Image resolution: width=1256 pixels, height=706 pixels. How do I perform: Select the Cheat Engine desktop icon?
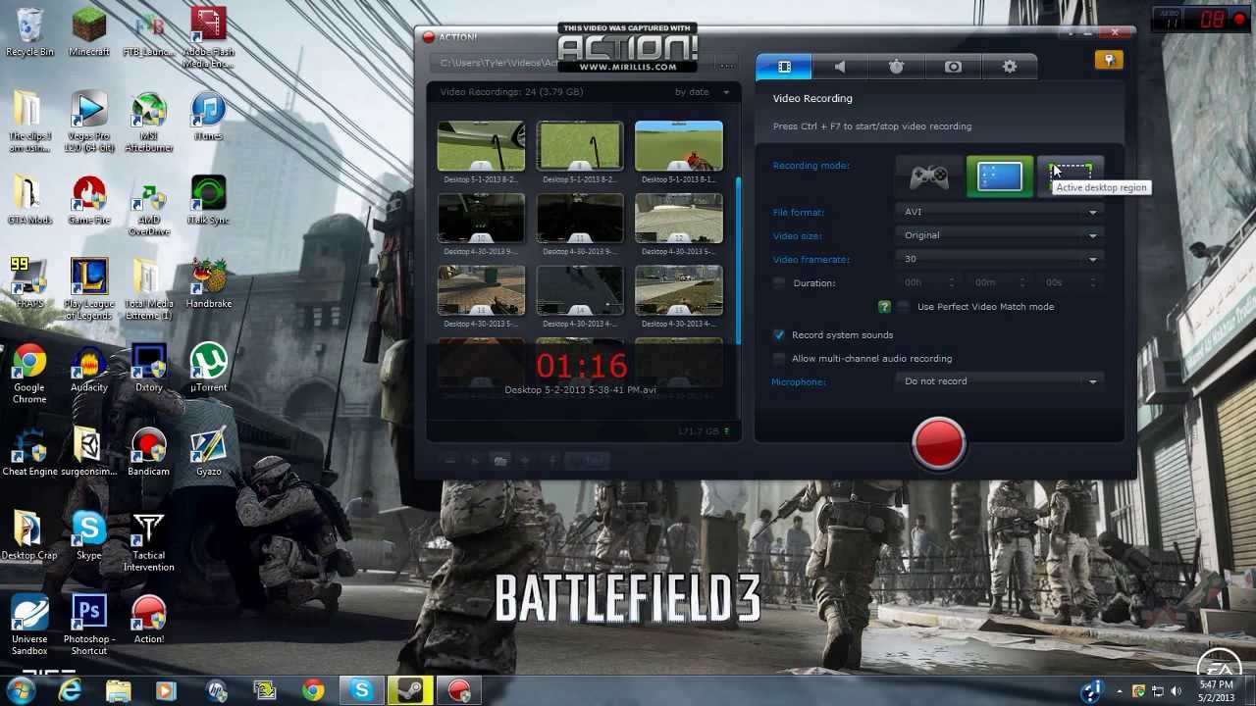(x=29, y=452)
